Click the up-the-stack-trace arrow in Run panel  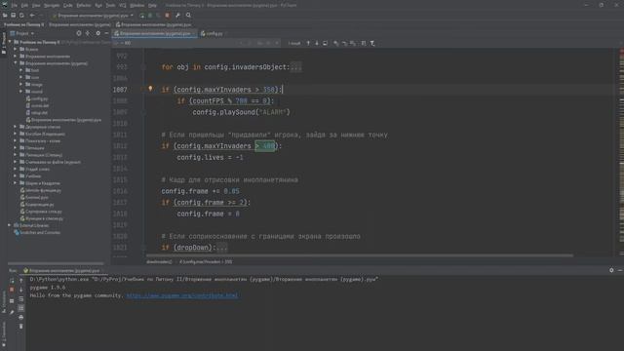coord(21,281)
